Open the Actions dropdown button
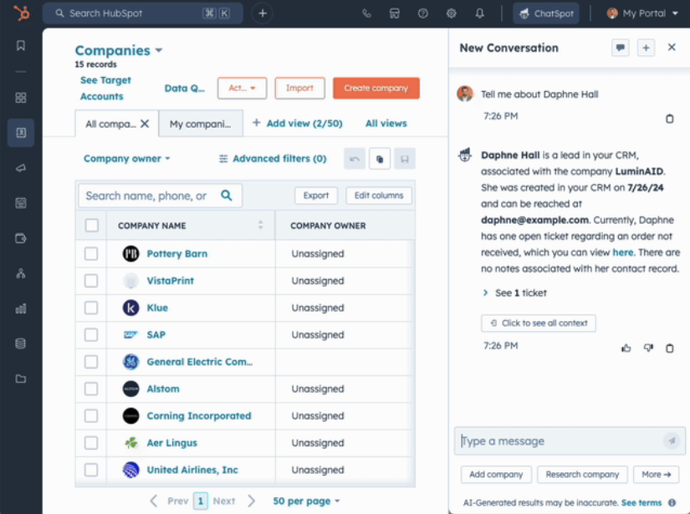Viewport: 690px width, 514px height. tap(242, 88)
